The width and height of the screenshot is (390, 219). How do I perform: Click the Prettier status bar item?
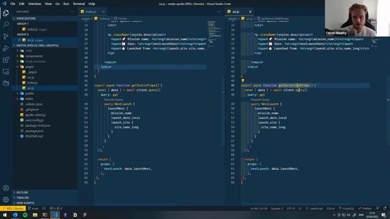pyautogui.click(x=365, y=208)
